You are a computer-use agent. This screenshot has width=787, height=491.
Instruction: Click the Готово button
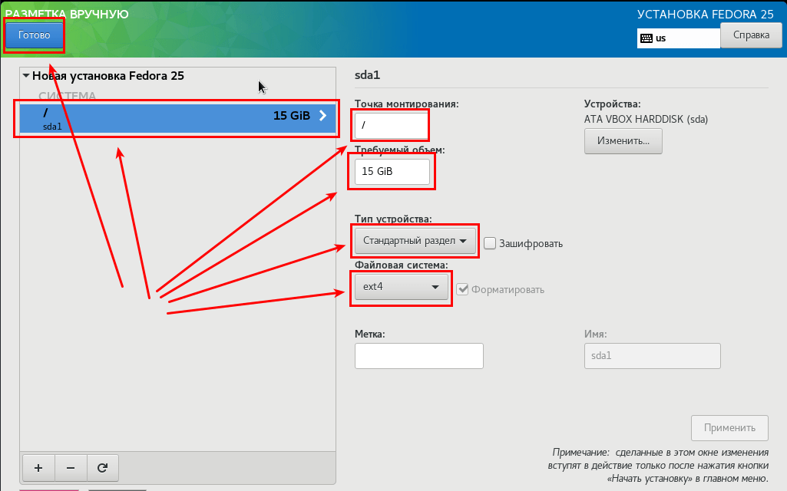[x=34, y=35]
